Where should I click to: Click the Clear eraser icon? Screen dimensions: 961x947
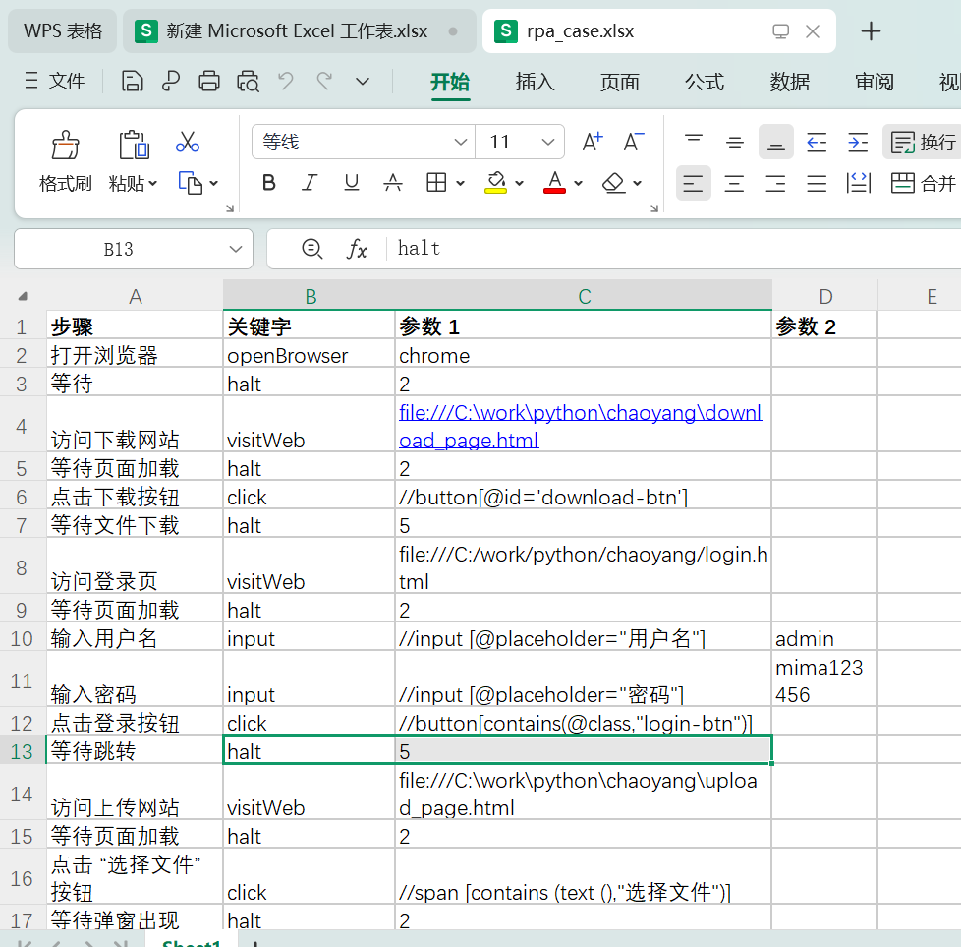pos(613,182)
